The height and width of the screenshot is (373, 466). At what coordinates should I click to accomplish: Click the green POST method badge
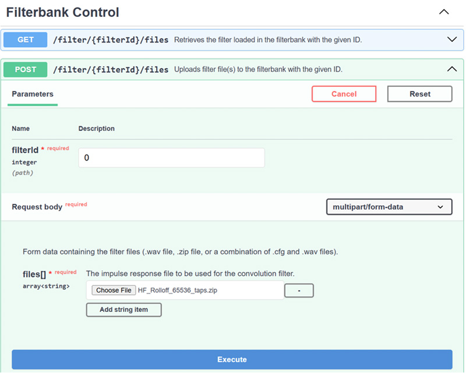tap(26, 69)
